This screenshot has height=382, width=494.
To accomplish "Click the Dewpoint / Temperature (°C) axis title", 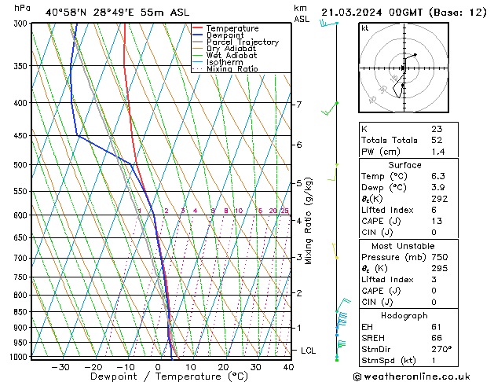I will [x=169, y=376].
